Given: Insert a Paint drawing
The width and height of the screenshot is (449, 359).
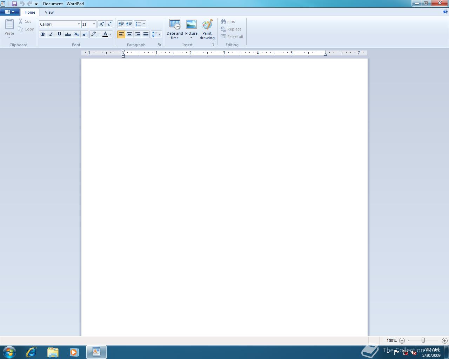Looking at the screenshot, I should (207, 29).
